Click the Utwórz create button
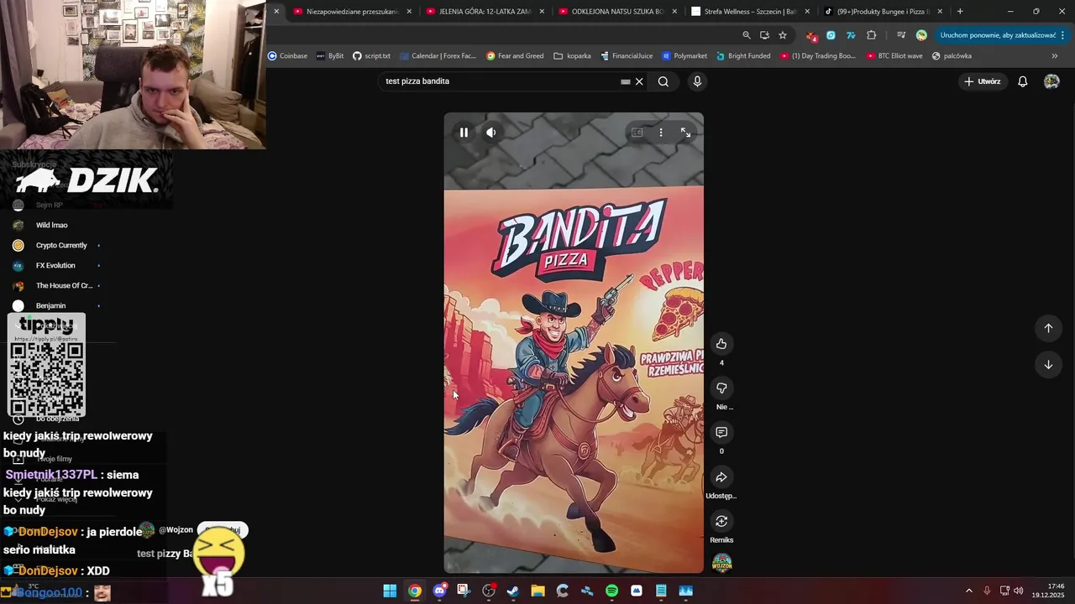The height and width of the screenshot is (604, 1075). [x=983, y=81]
